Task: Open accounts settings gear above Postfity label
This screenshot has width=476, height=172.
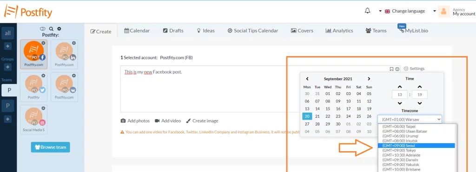Action: [x=59, y=29]
